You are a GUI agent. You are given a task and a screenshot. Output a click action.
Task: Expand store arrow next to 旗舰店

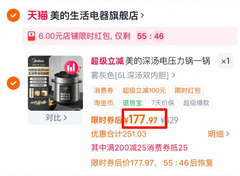click(x=142, y=16)
